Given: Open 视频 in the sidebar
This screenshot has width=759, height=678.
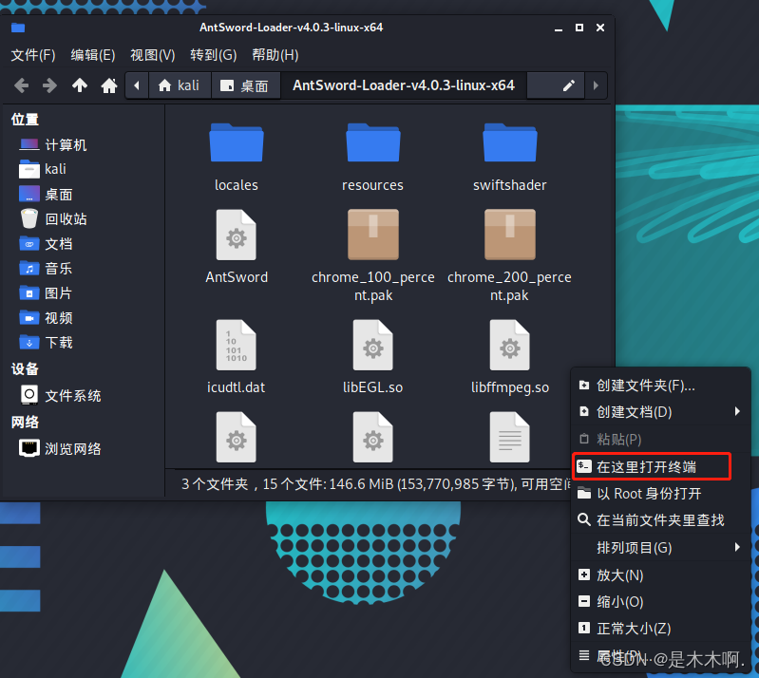Looking at the screenshot, I should pos(46,317).
